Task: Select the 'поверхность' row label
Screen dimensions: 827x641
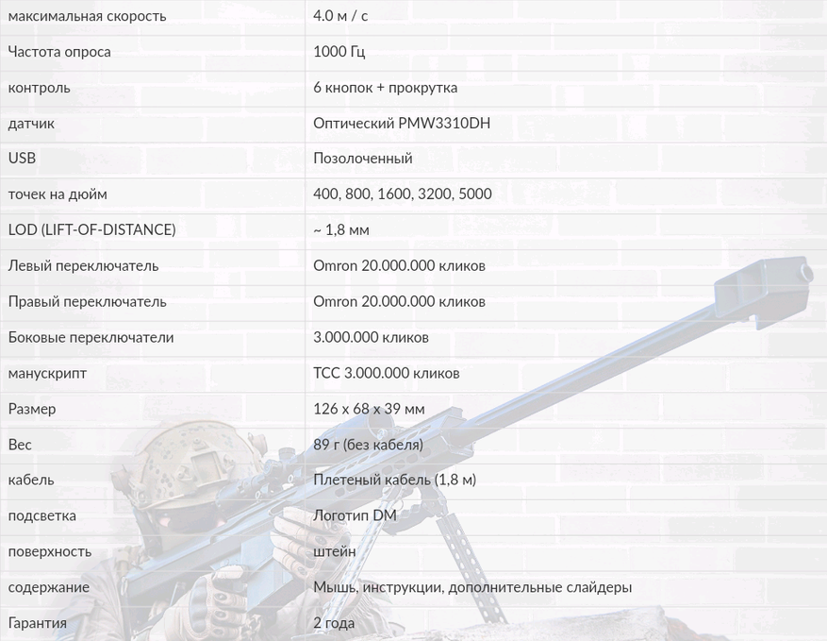Action: tap(50, 552)
